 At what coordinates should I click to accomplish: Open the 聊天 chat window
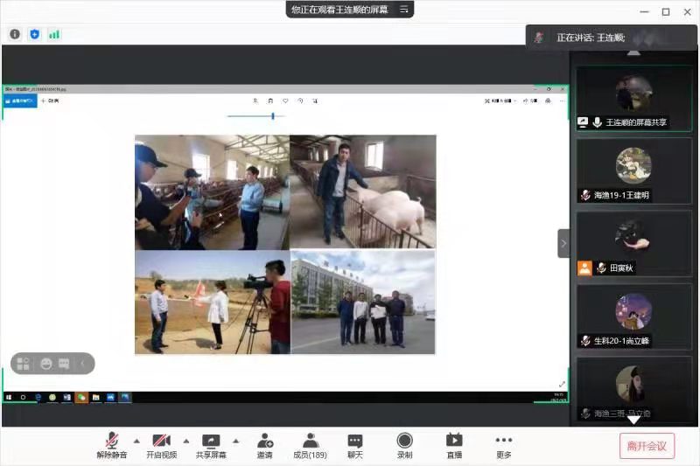pos(354,445)
